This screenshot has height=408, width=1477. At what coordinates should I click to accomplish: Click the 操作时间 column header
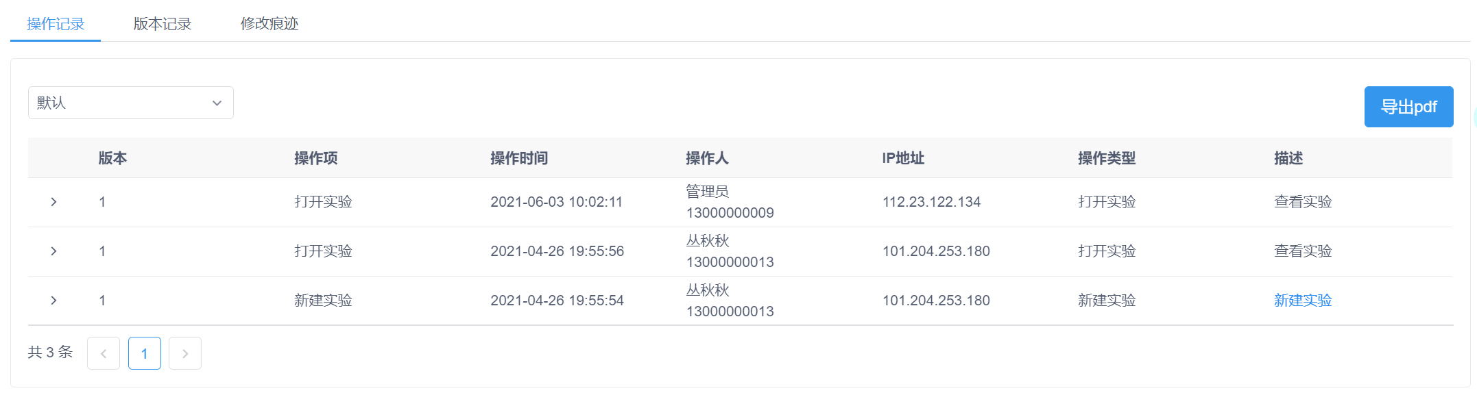tap(519, 158)
